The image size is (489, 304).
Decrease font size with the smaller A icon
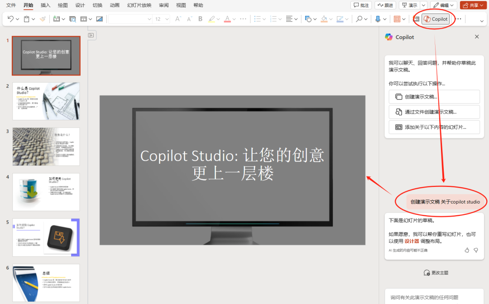189,19
